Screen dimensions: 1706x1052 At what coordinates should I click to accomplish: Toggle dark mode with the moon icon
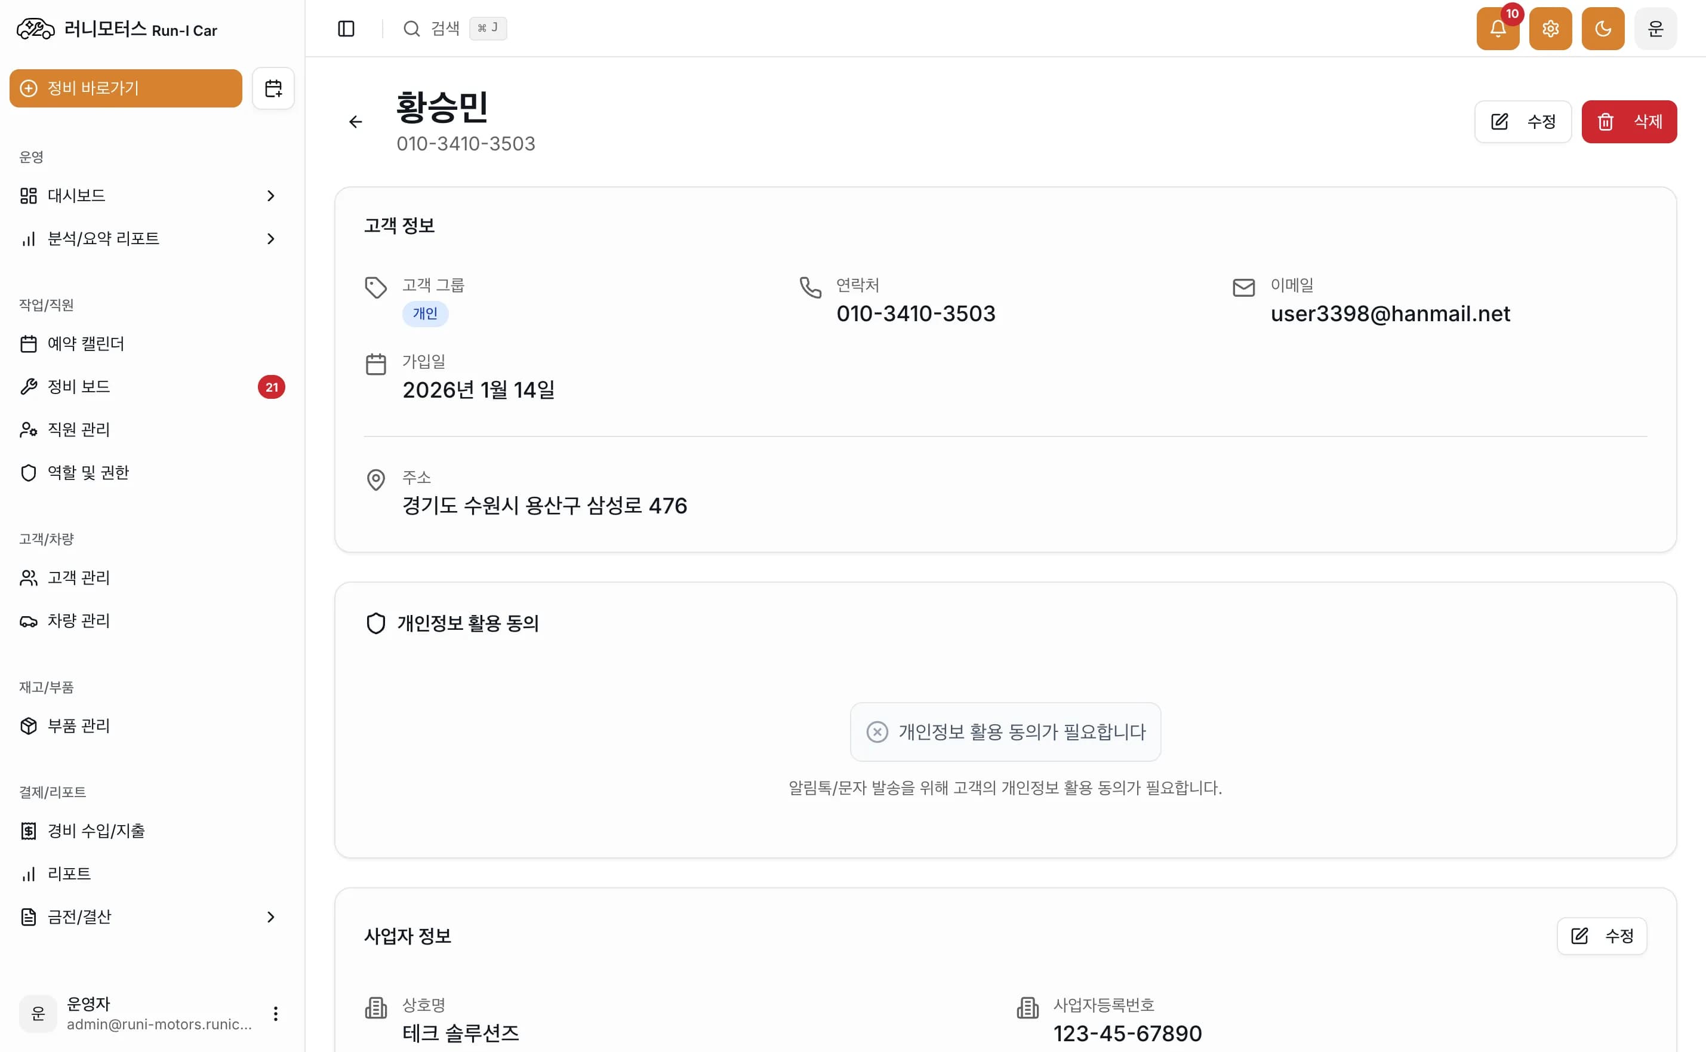1602,29
